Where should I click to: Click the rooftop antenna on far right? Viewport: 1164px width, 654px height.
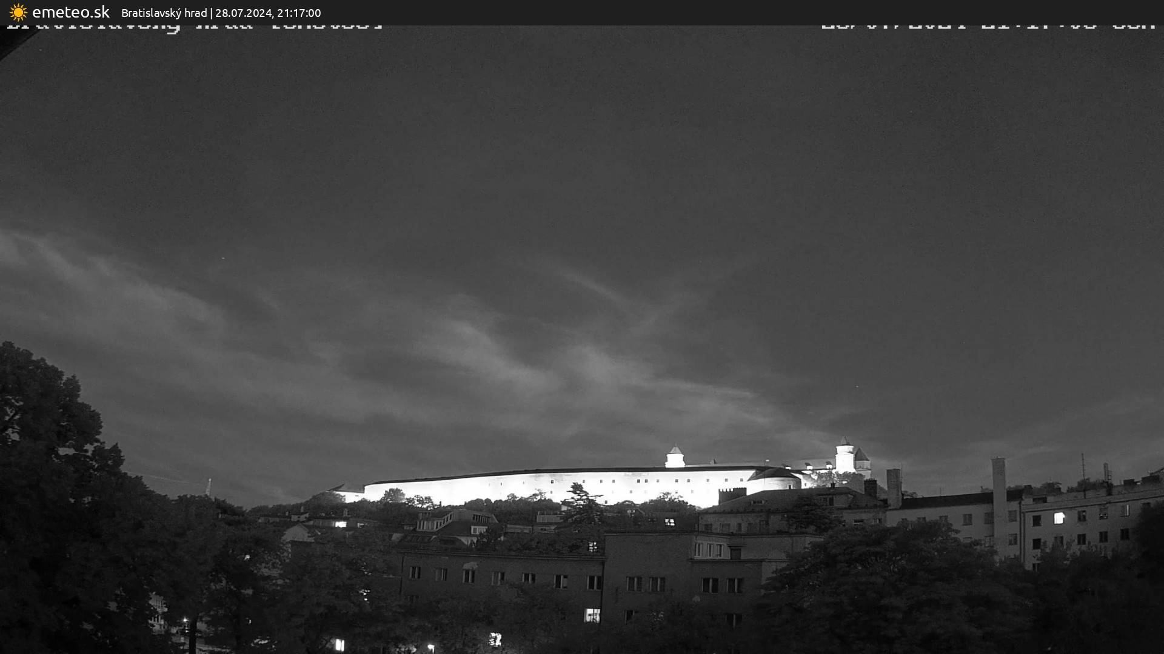1083,466
